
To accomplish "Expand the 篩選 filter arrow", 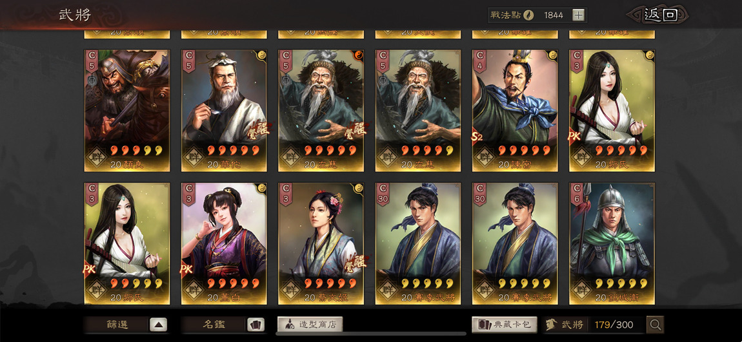I will [x=159, y=325].
